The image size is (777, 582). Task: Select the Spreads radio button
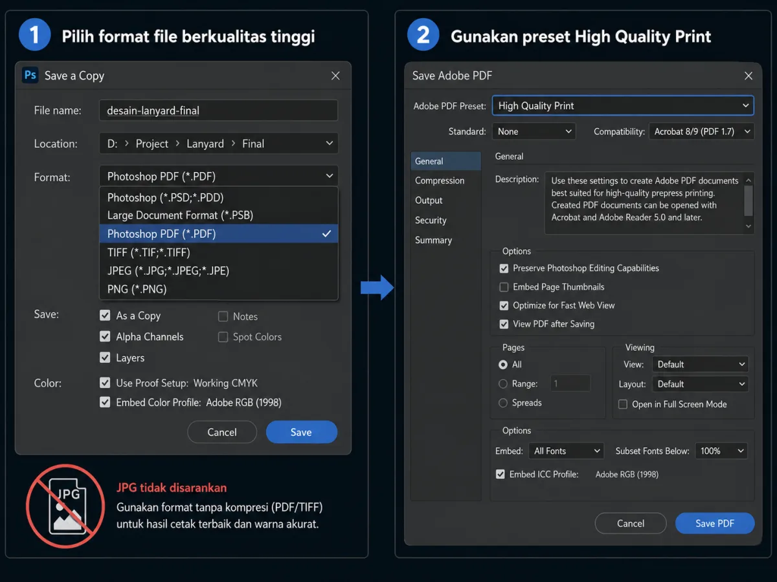coord(503,403)
